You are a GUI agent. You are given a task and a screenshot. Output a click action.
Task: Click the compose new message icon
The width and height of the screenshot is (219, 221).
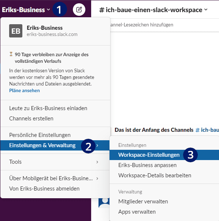coord(79,10)
